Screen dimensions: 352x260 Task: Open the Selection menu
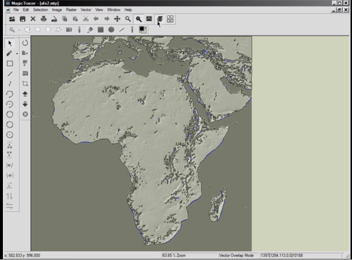click(41, 10)
